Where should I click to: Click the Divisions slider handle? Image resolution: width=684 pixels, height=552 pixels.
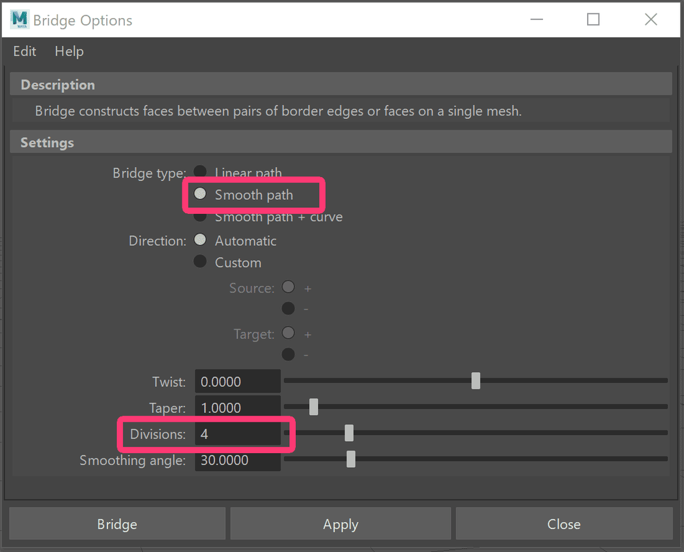point(349,433)
